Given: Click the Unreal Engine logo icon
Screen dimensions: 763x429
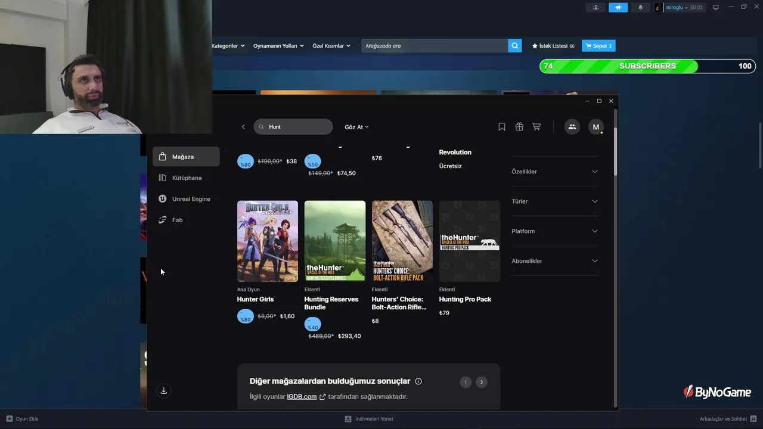Looking at the screenshot, I should [x=162, y=199].
